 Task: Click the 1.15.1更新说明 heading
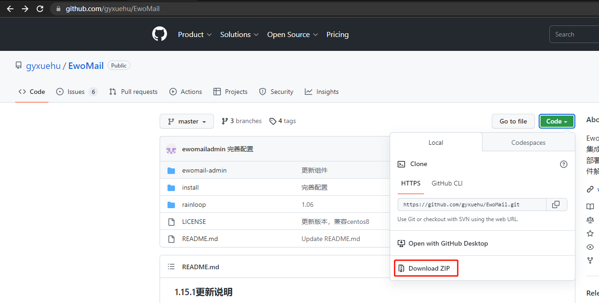(204, 292)
